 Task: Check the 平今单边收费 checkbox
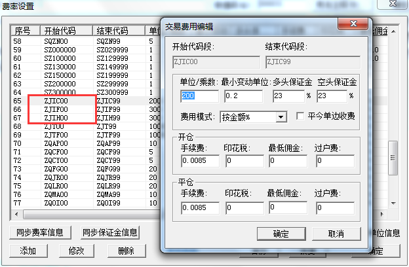pyautogui.click(x=300, y=116)
